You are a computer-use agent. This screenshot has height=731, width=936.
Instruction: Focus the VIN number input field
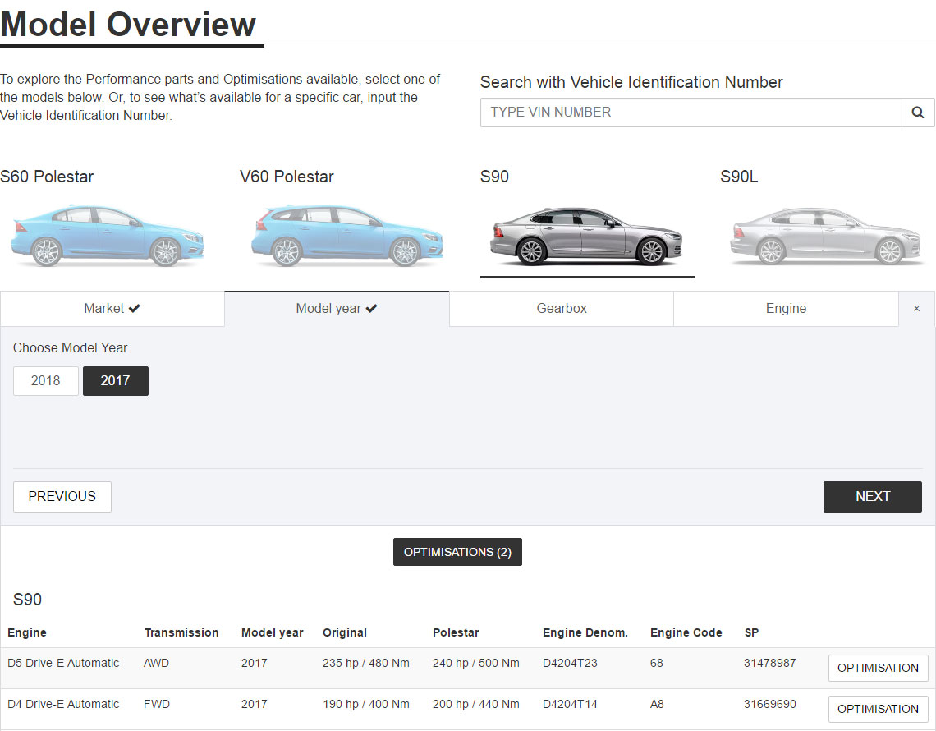pyautogui.click(x=691, y=113)
